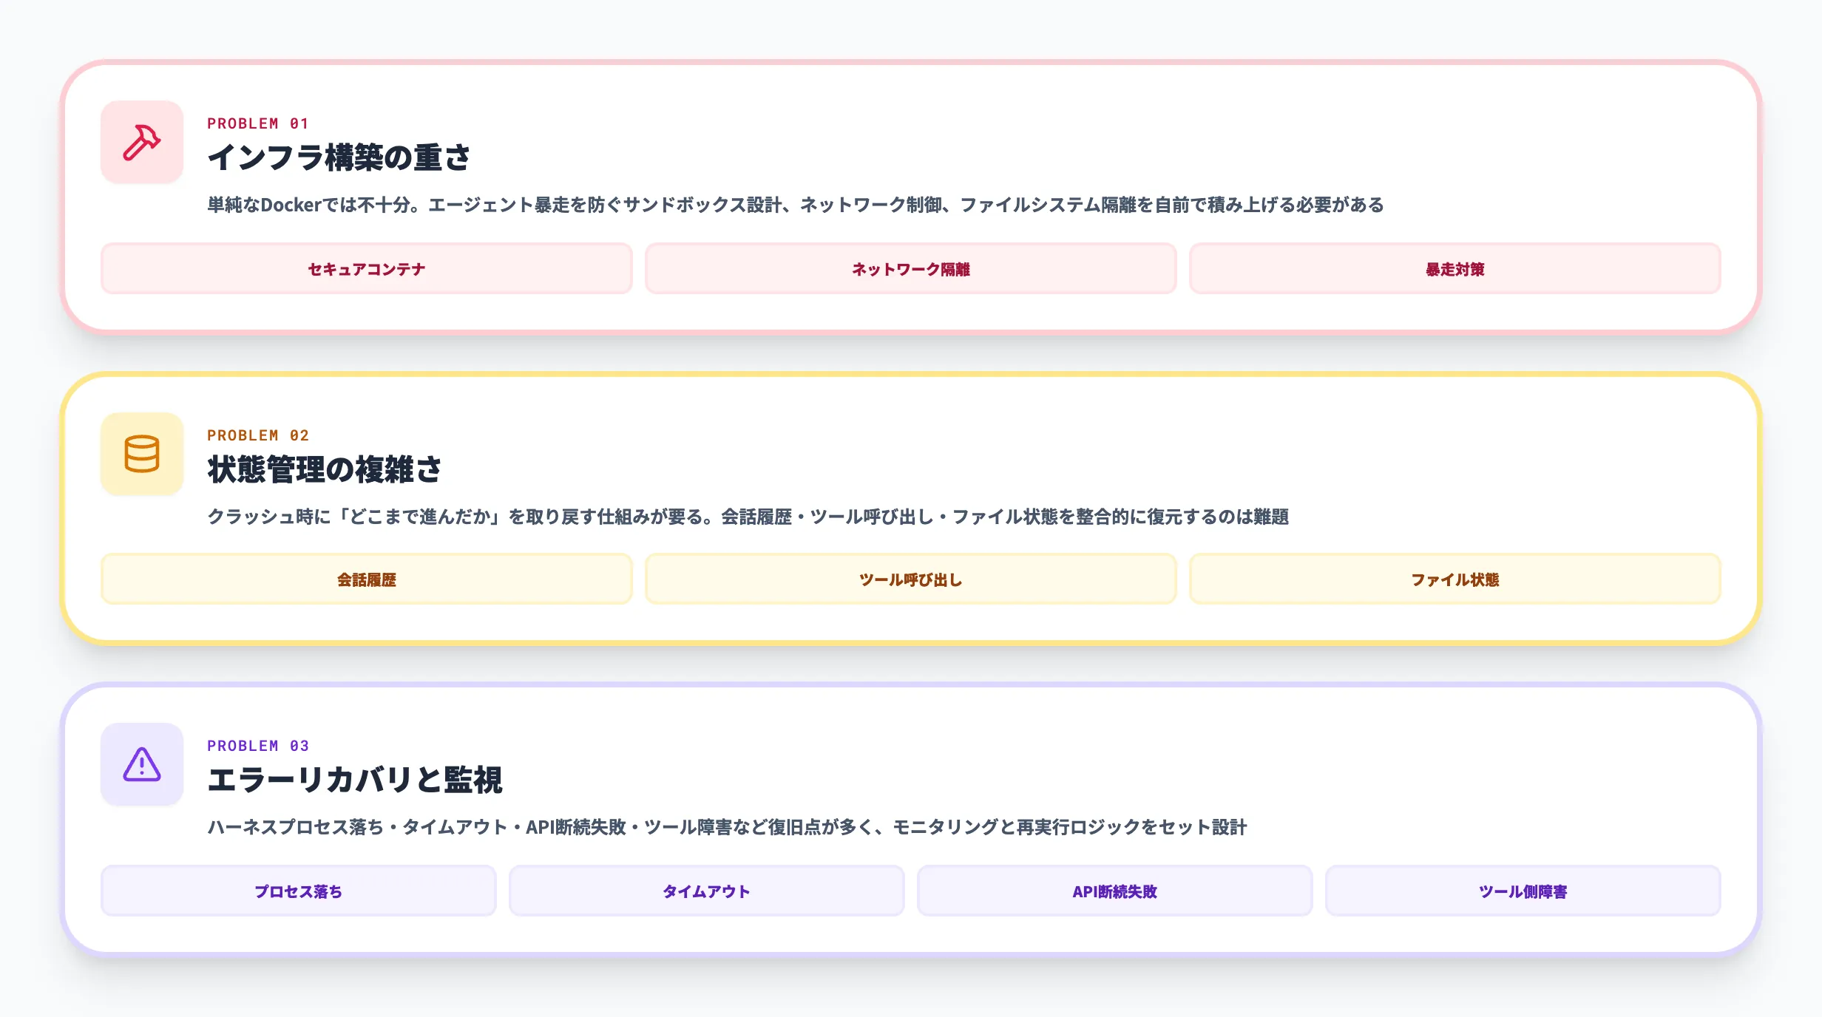This screenshot has height=1017, width=1822.
Task: Select the セキュアコンテナ tag
Action: coord(365,268)
